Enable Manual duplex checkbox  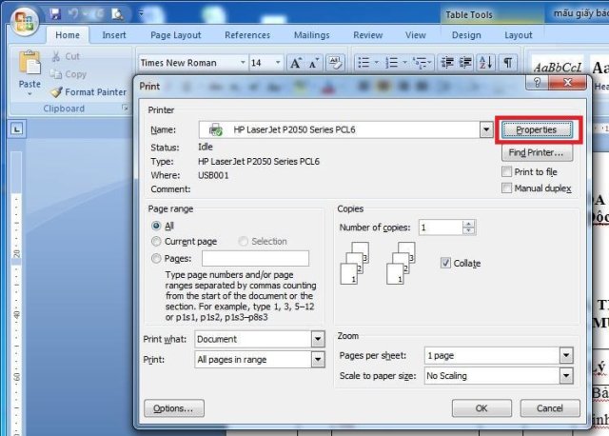coord(506,188)
